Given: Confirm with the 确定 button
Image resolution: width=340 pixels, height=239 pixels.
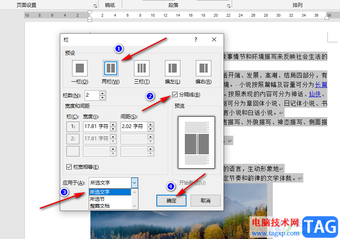Looking at the screenshot, I should [171, 201].
